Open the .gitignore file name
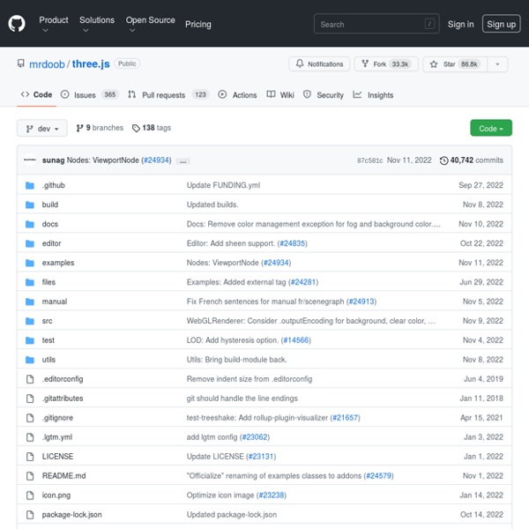Screen dimensions: 529x529 pyautogui.click(x=57, y=418)
